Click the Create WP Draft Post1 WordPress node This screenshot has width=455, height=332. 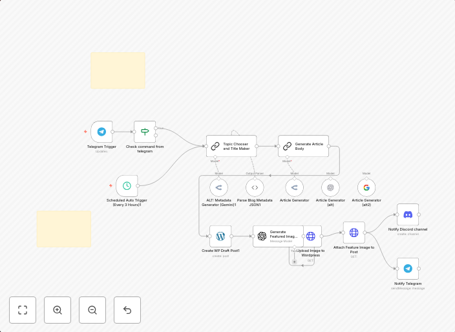[x=220, y=236]
